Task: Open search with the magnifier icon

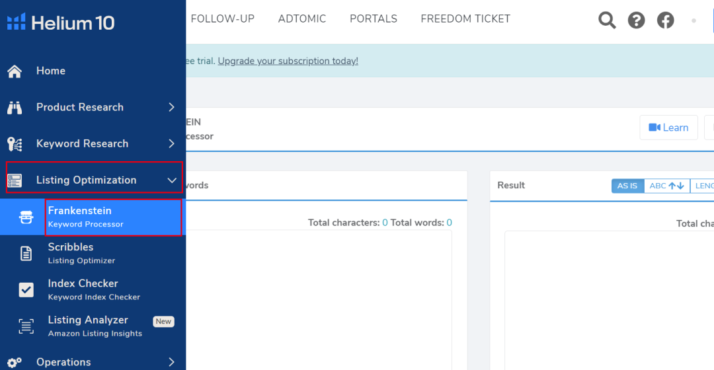Action: [x=607, y=20]
